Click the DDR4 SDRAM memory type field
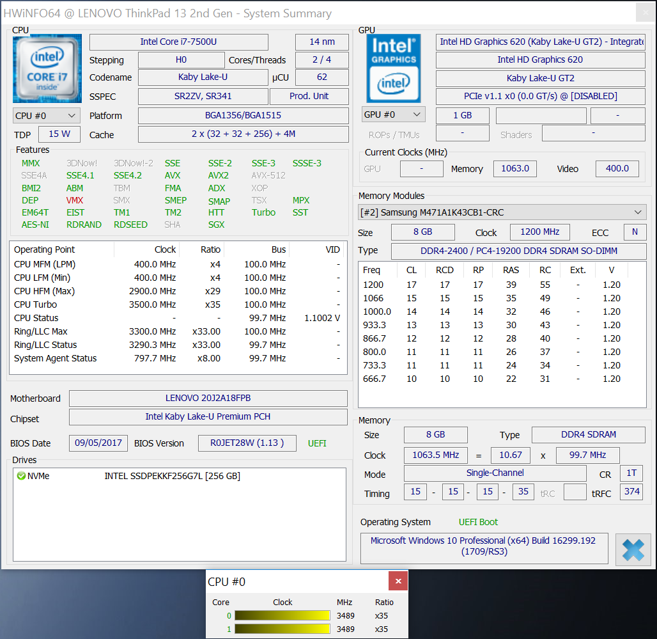Screen dimensions: 657x639 pyautogui.click(x=588, y=435)
